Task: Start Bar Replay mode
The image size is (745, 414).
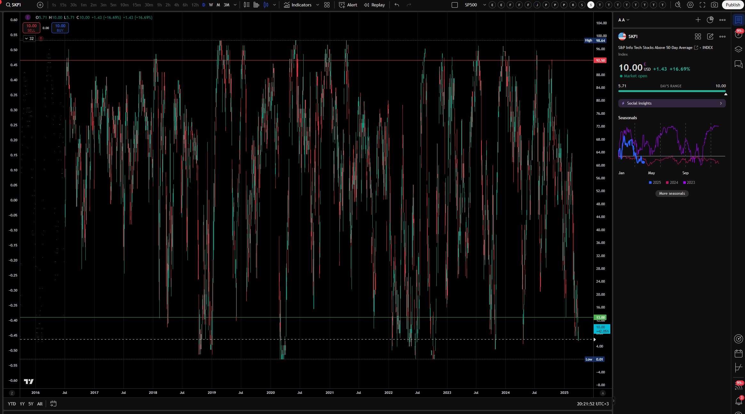Action: pyautogui.click(x=375, y=5)
